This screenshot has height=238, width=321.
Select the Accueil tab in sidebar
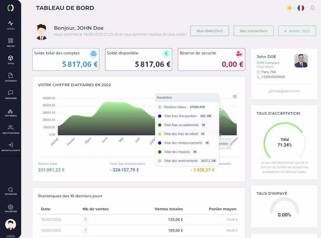(10, 24)
